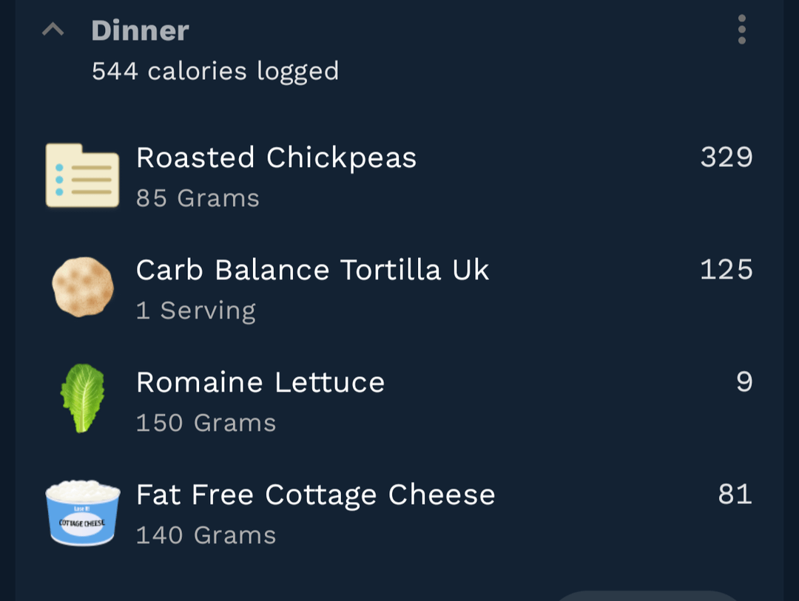This screenshot has height=601, width=799.
Task: Open the Roasted Chickpeas entry
Action: pos(276,157)
